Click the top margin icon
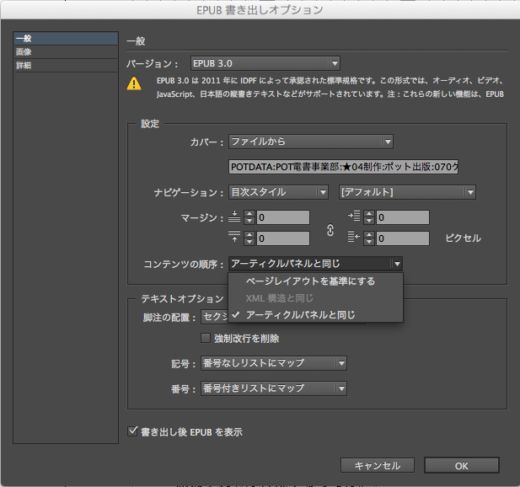This screenshot has height=487, width=520. (x=233, y=217)
